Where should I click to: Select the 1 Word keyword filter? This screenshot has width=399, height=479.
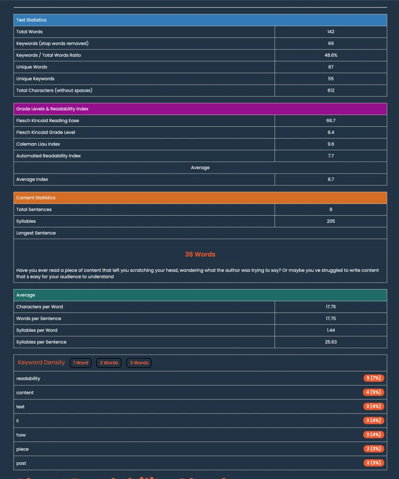(80, 363)
